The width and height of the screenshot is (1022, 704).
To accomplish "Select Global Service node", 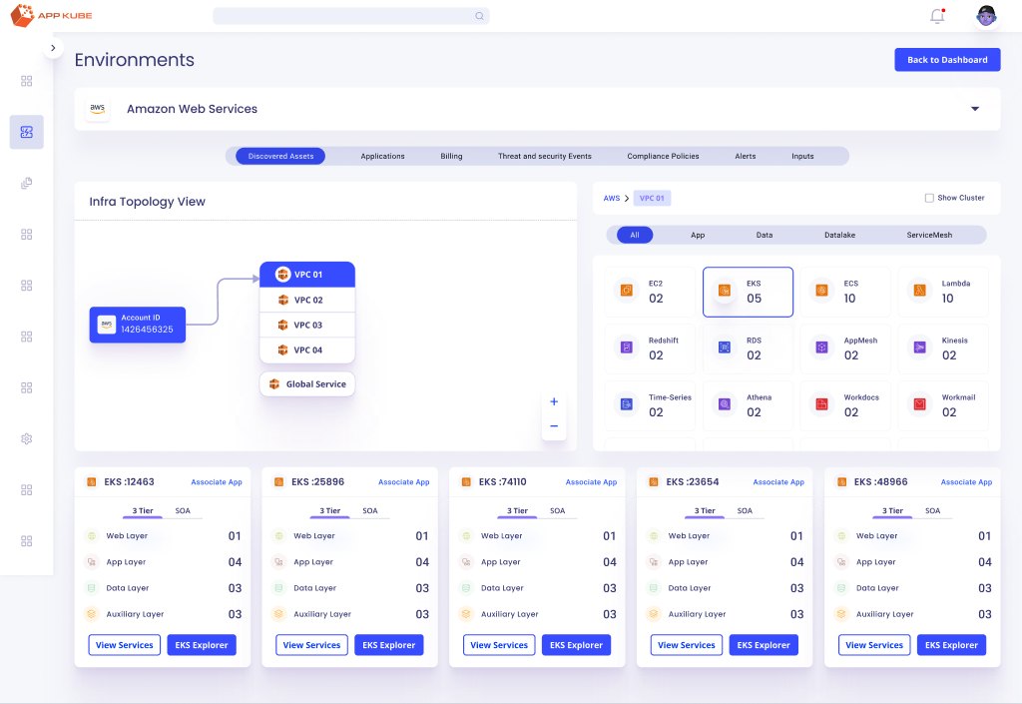I will pos(307,383).
